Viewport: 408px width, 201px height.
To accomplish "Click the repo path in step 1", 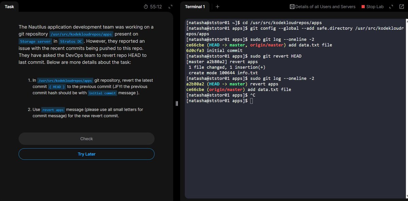I will pos(65,81).
